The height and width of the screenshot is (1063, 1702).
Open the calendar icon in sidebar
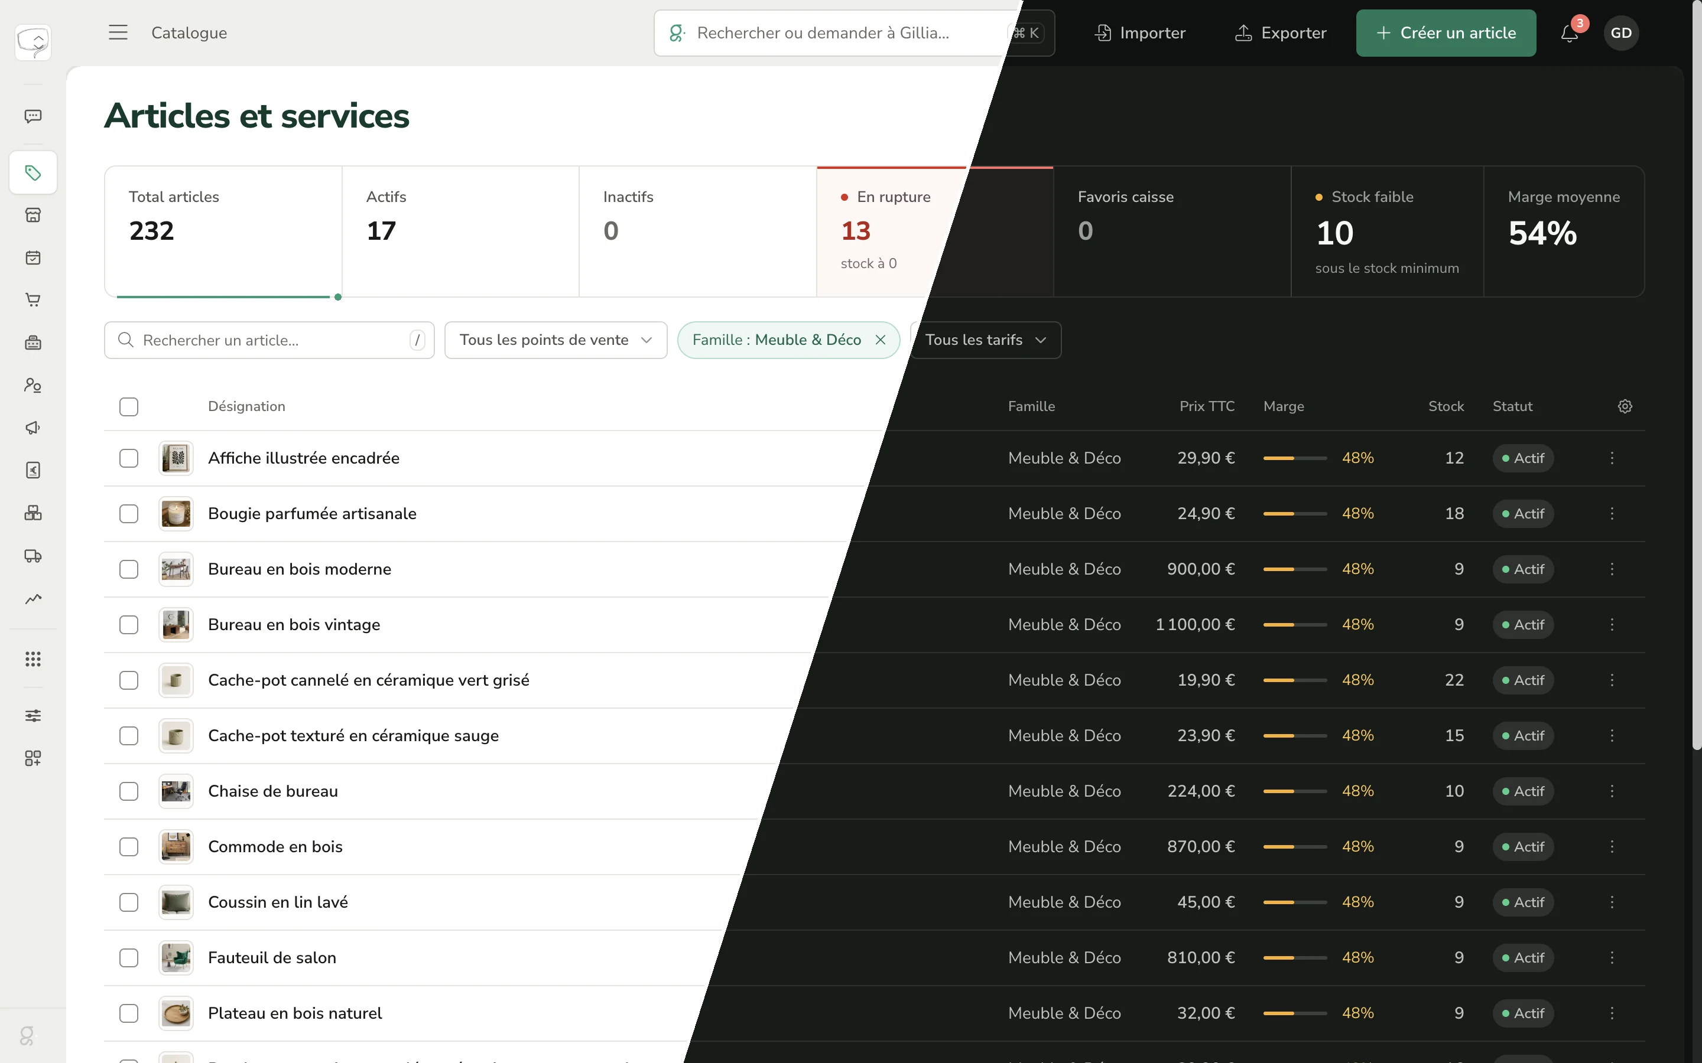33,257
